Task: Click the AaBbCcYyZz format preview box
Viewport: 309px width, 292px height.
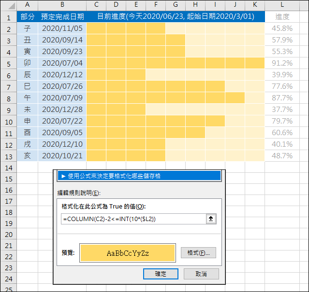Action: tap(128, 253)
